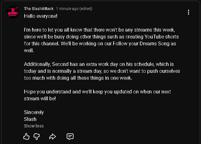
Task: Open the three-dot more options menu
Action: 189,12
